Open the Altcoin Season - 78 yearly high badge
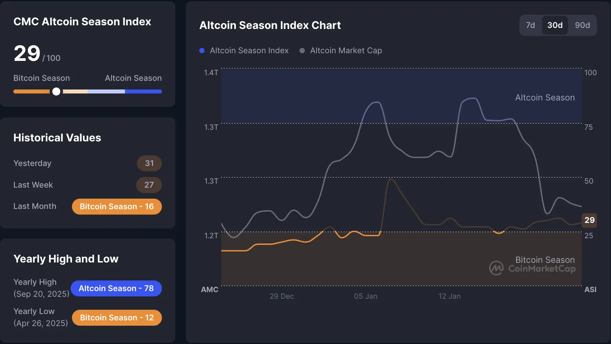 point(116,288)
